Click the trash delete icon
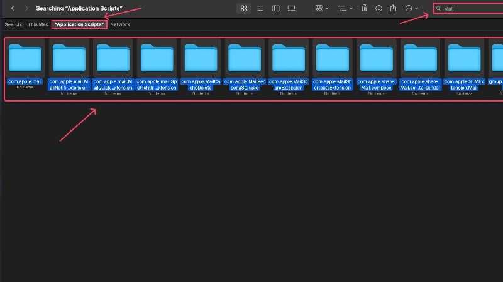This screenshot has height=282, width=503. coord(364,8)
